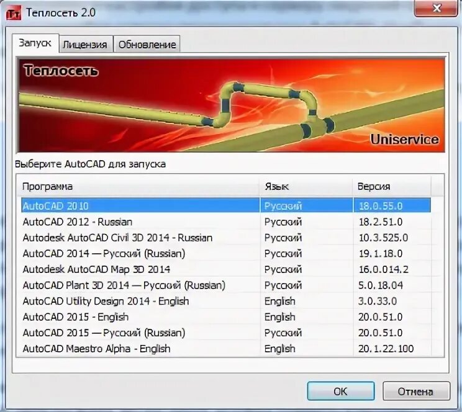Click the Теплосеть app icon in title bar
The width and height of the screenshot is (462, 412).
(x=14, y=14)
